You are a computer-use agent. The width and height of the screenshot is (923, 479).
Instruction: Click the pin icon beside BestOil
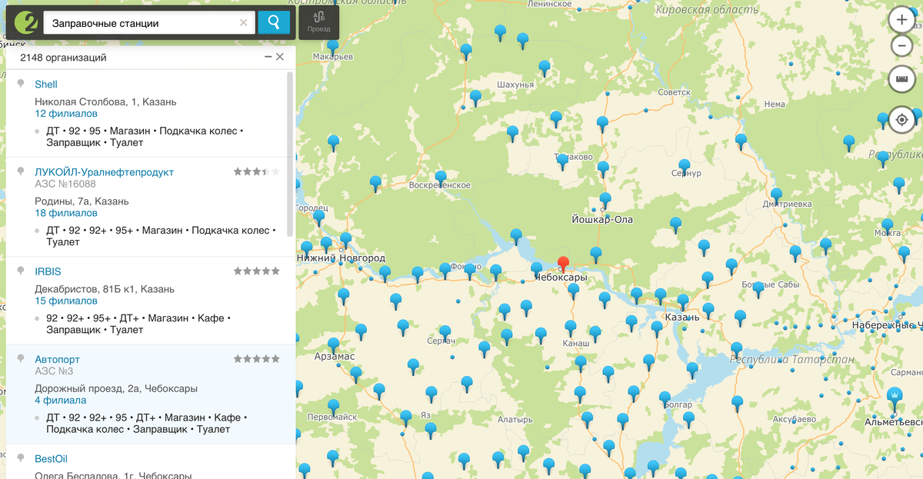click(20, 459)
